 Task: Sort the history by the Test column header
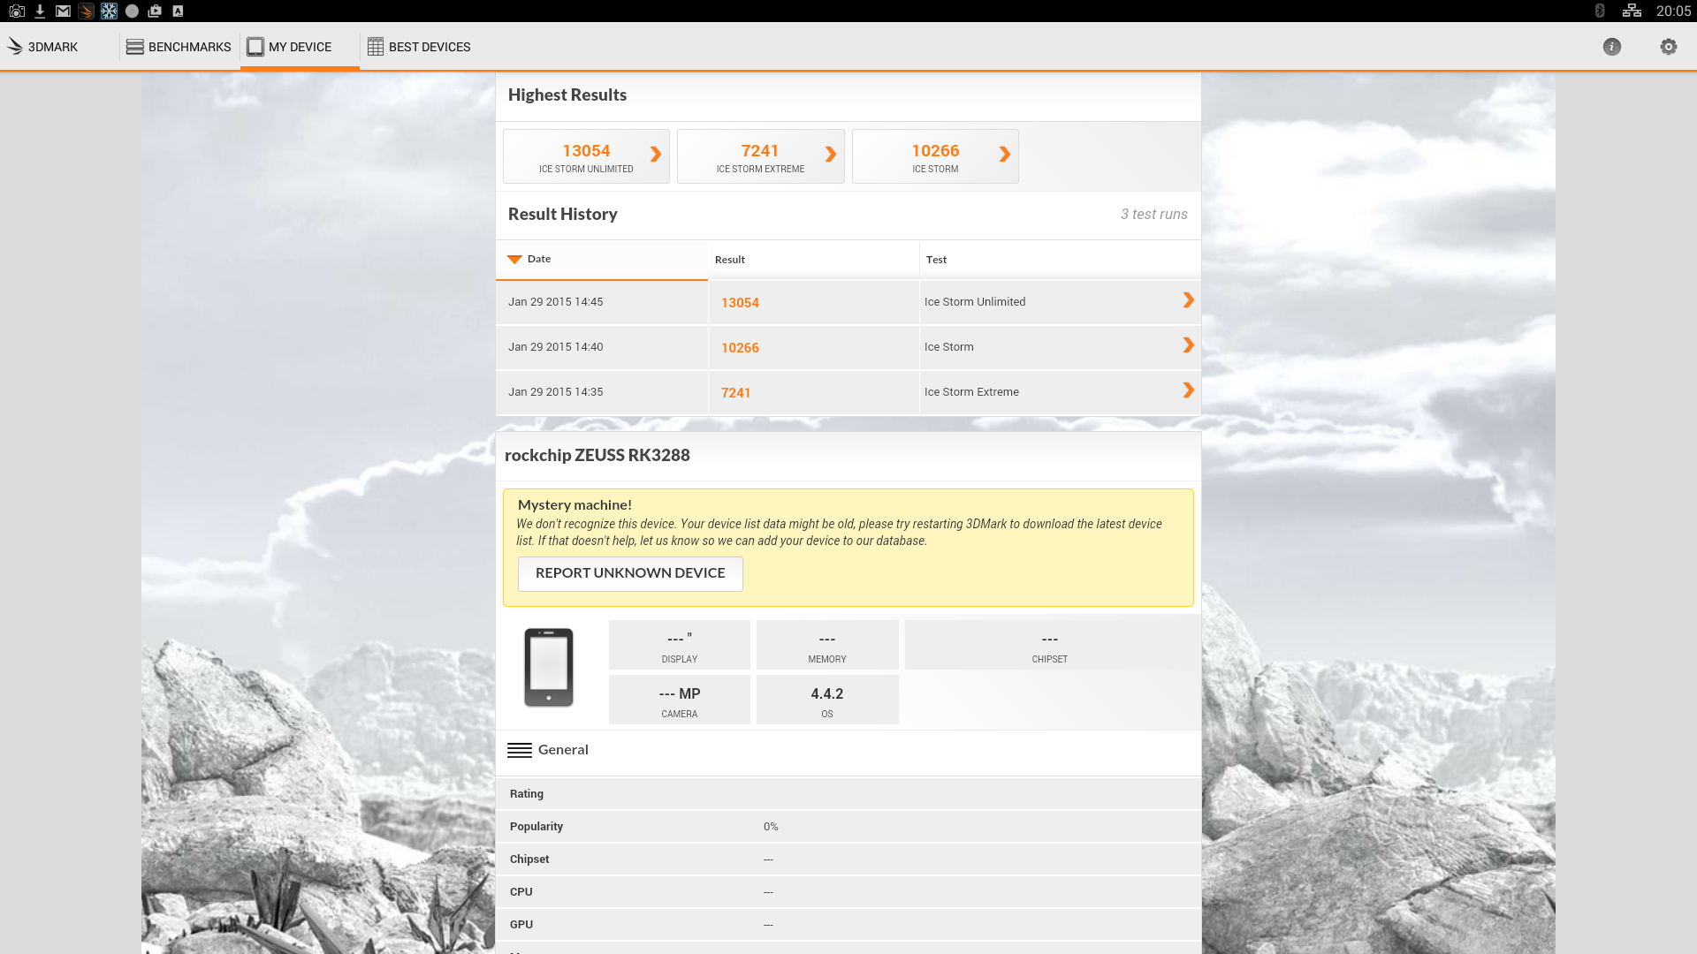pos(936,260)
